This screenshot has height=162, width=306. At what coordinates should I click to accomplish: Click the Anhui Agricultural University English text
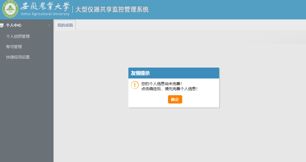click(45, 14)
